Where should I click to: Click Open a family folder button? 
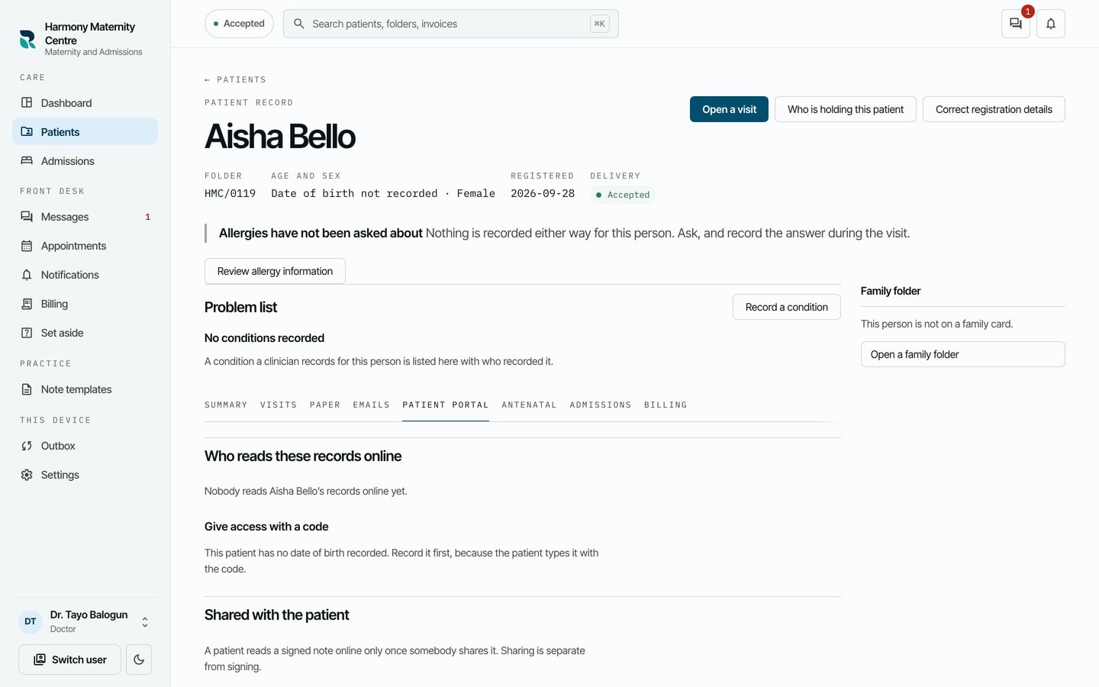coord(963,354)
